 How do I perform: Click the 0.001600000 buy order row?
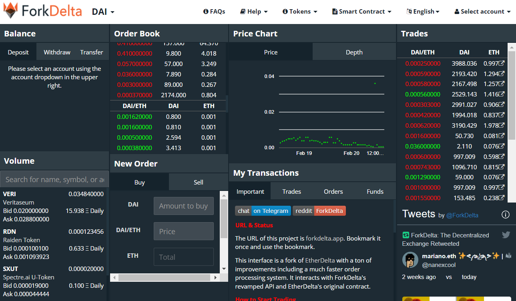[168, 127]
